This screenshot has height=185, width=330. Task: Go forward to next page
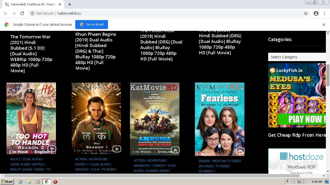point(14,13)
